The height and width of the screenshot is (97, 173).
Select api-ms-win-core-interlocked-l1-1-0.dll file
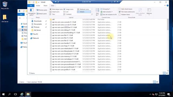pyautogui.click(x=65, y=48)
